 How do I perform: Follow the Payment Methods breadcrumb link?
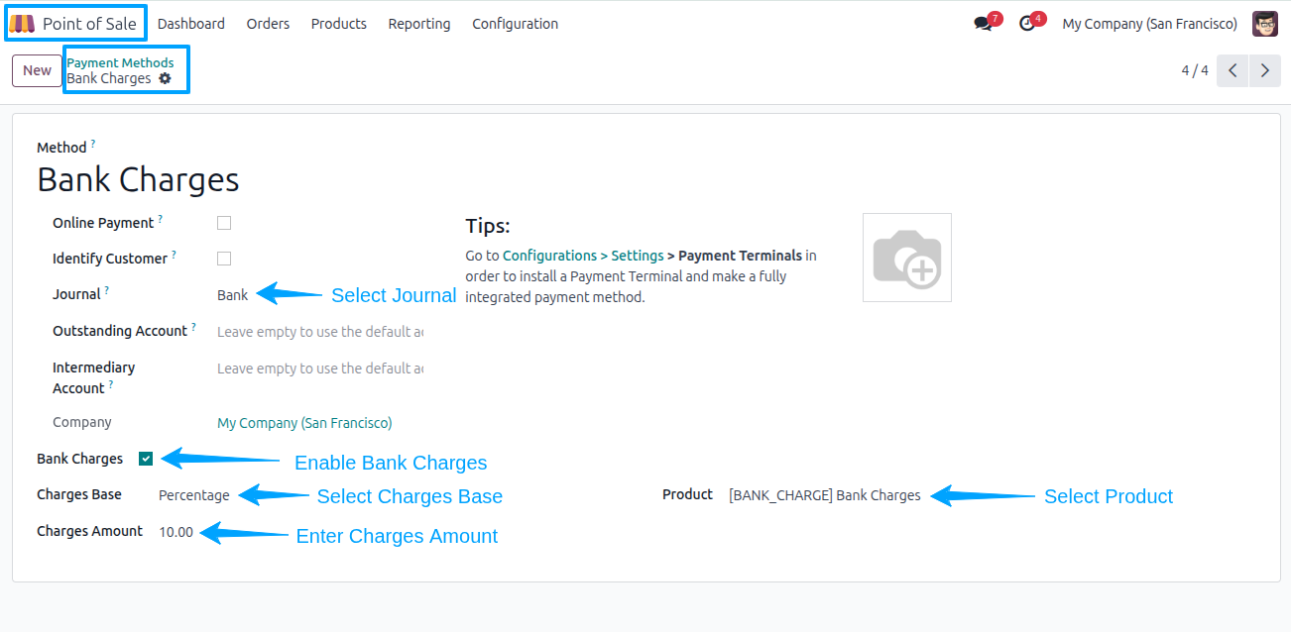(x=120, y=62)
